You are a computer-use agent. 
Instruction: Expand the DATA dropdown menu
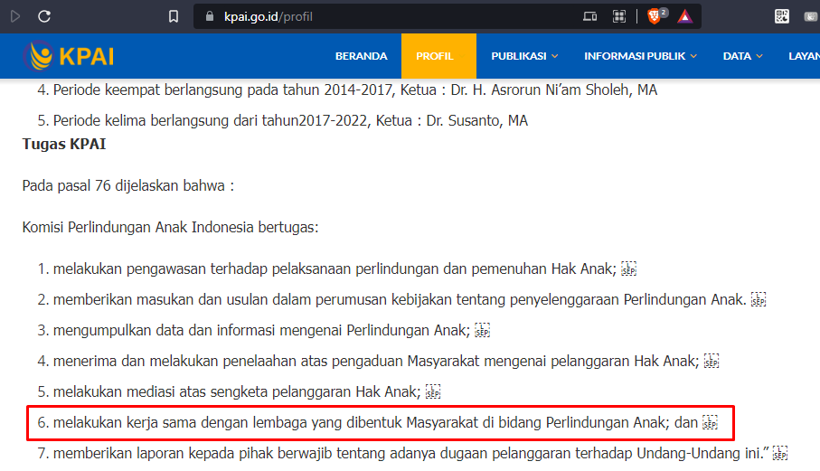(742, 56)
